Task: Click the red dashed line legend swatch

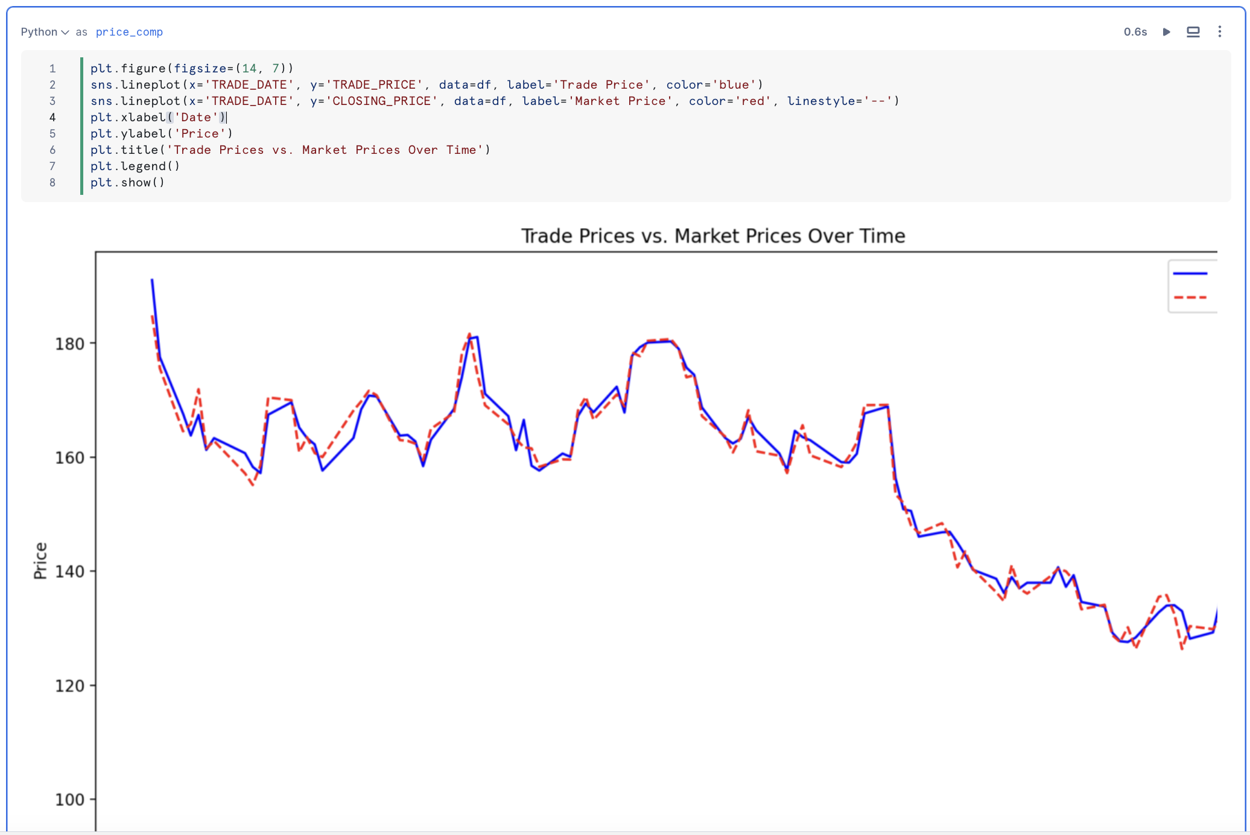Action: [1190, 297]
